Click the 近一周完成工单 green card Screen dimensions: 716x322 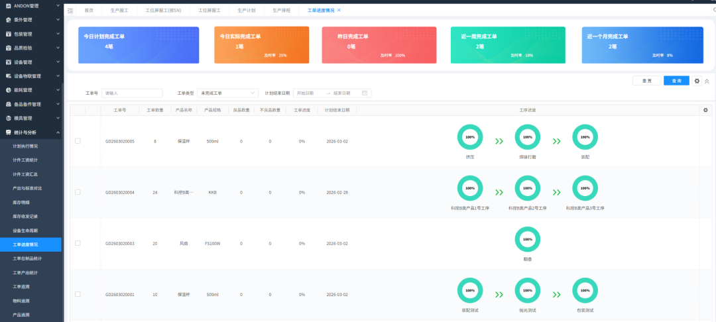508,44
